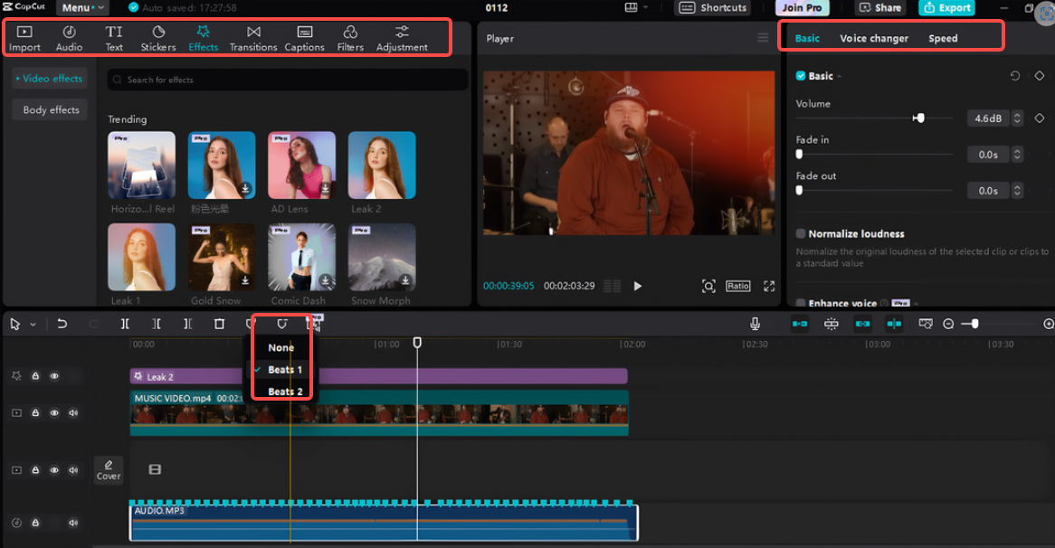This screenshot has height=548, width=1055.
Task: Click the microphone record voiceover icon
Action: click(x=755, y=324)
